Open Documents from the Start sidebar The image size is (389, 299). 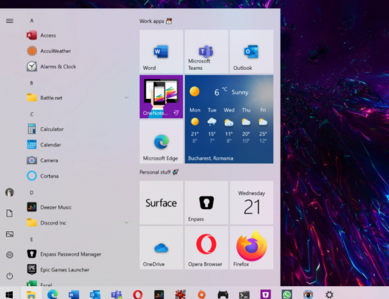(10, 213)
